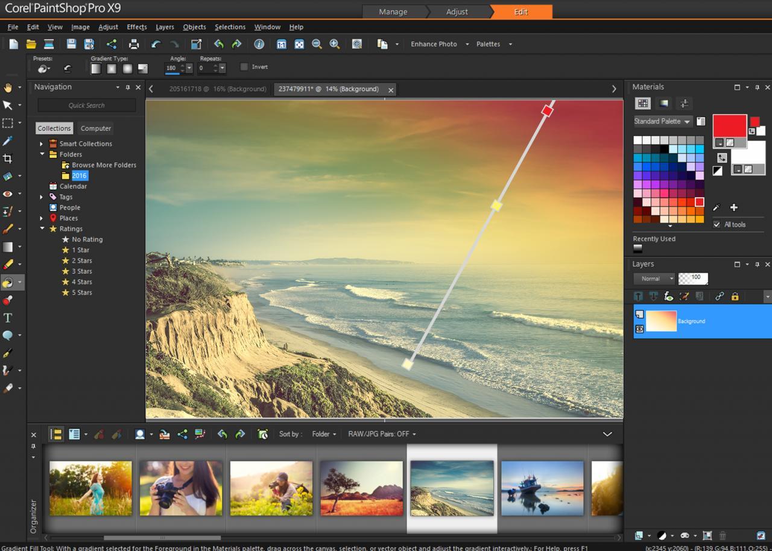The width and height of the screenshot is (772, 551).
Task: Open the Standard Palette dropdown
Action: point(662,121)
